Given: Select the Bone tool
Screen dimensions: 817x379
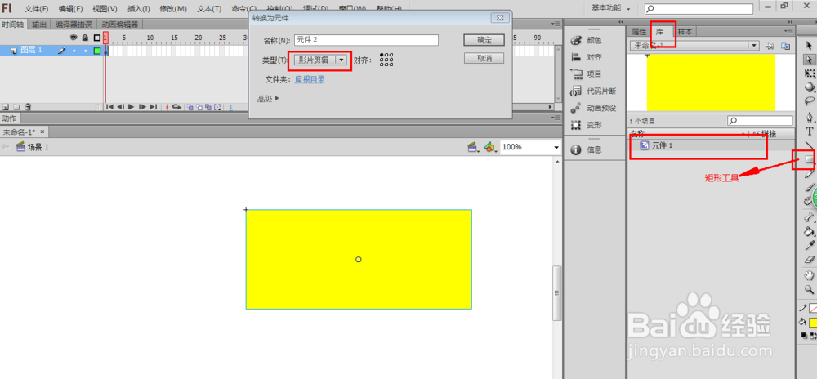Looking at the screenshot, I should (809, 216).
